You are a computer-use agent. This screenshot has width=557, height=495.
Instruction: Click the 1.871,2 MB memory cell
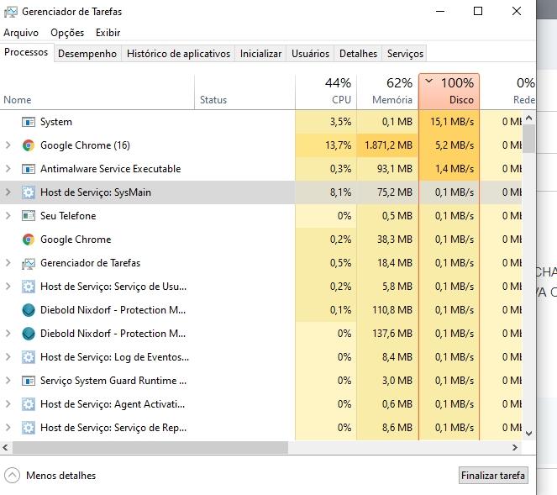point(387,145)
